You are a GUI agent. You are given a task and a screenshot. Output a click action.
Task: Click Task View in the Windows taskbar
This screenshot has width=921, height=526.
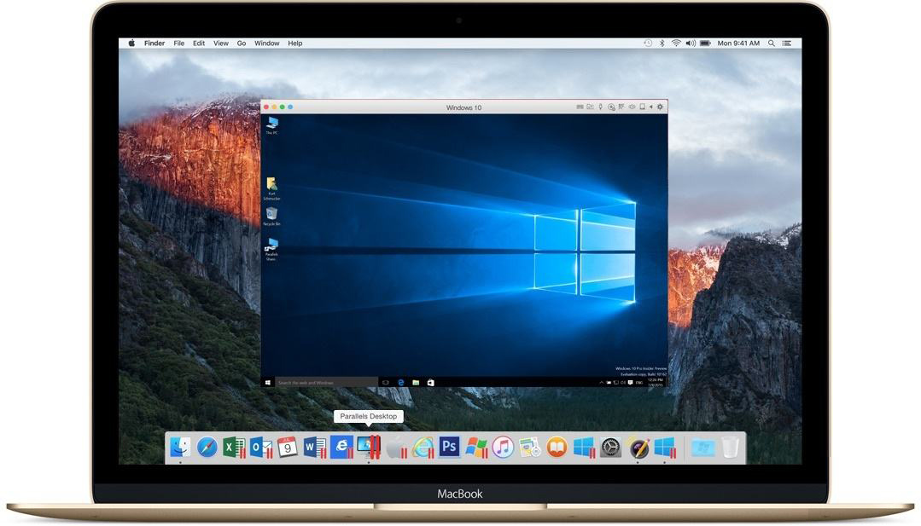coord(387,383)
